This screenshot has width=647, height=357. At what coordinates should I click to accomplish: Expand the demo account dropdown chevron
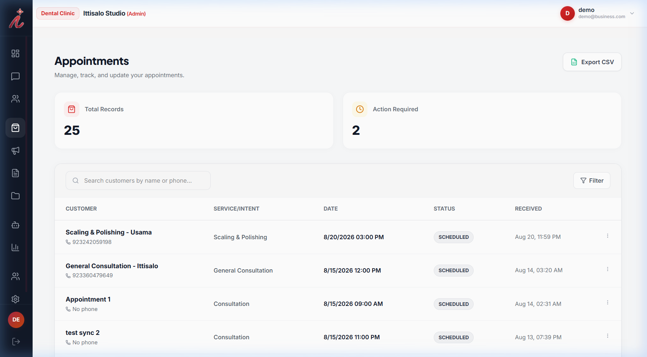pos(632,13)
